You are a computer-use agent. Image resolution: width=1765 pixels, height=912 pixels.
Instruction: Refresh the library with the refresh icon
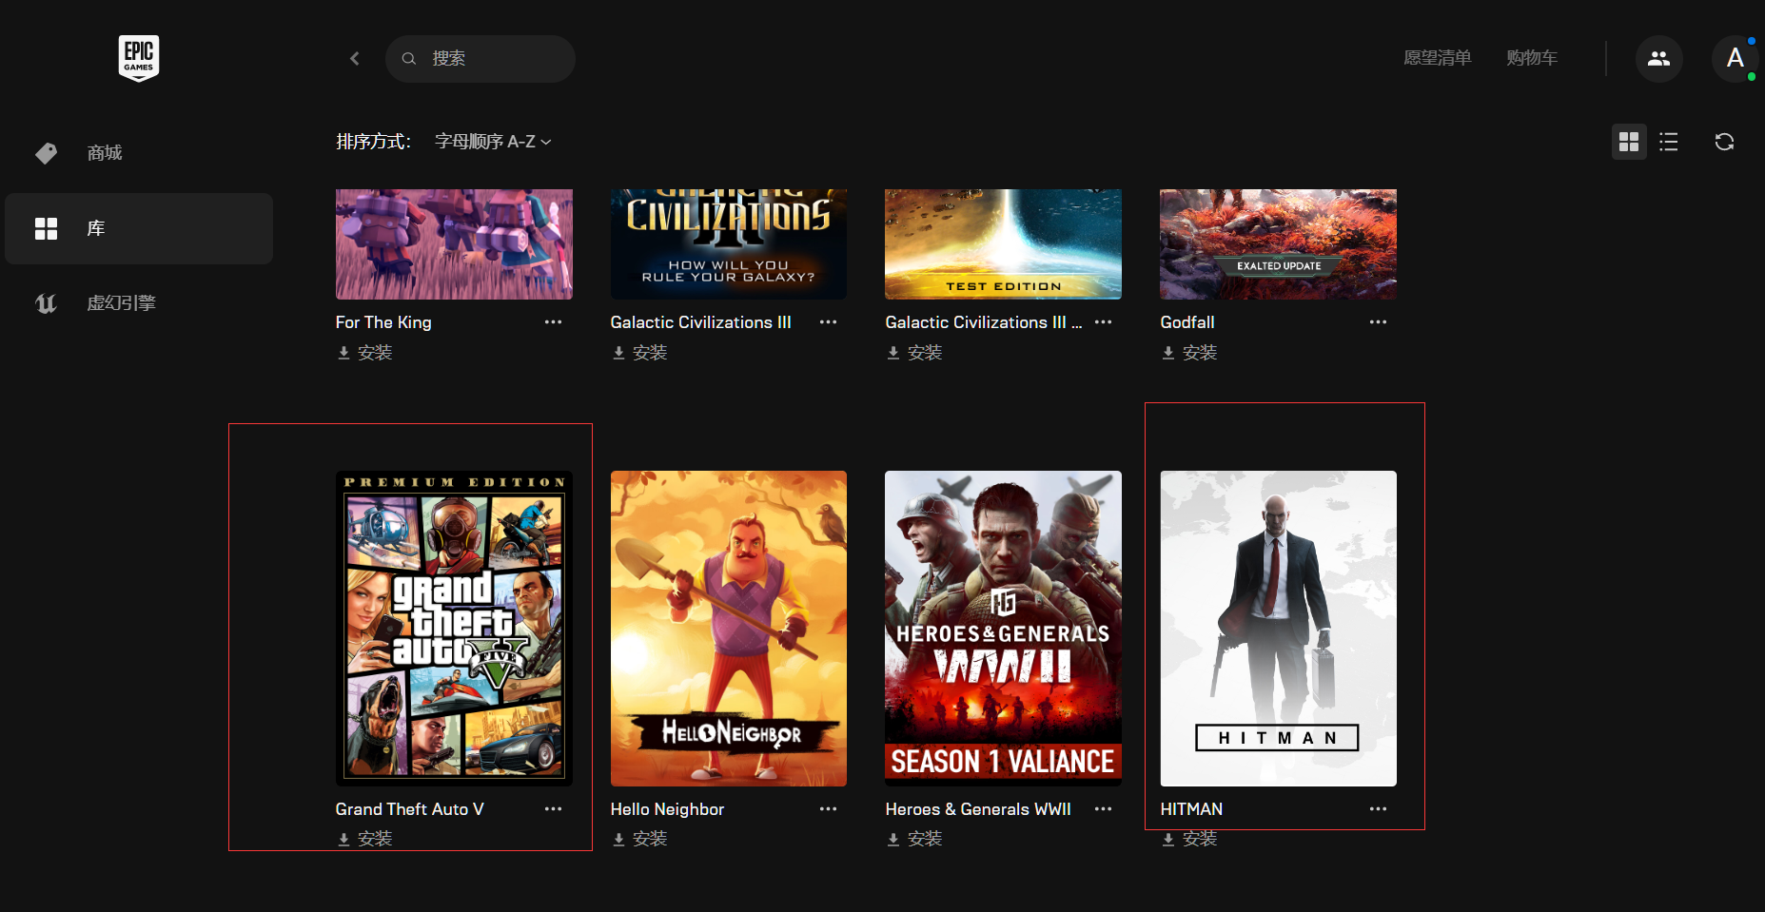(x=1724, y=142)
